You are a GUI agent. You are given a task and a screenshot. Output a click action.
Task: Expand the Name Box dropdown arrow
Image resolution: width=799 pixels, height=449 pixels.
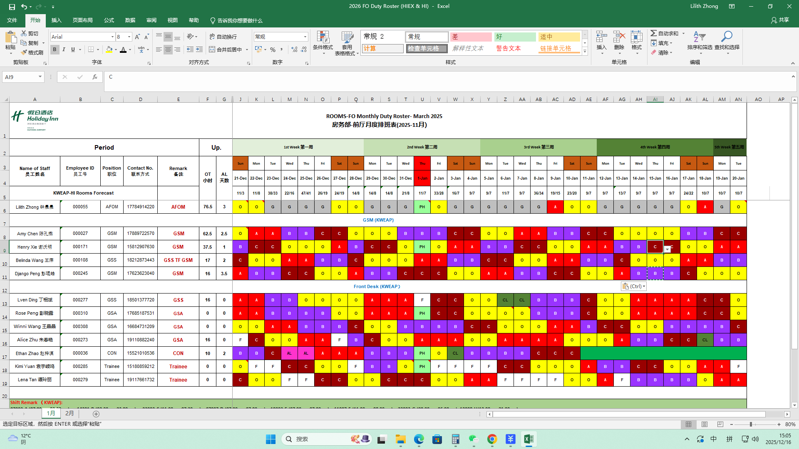tap(40, 77)
